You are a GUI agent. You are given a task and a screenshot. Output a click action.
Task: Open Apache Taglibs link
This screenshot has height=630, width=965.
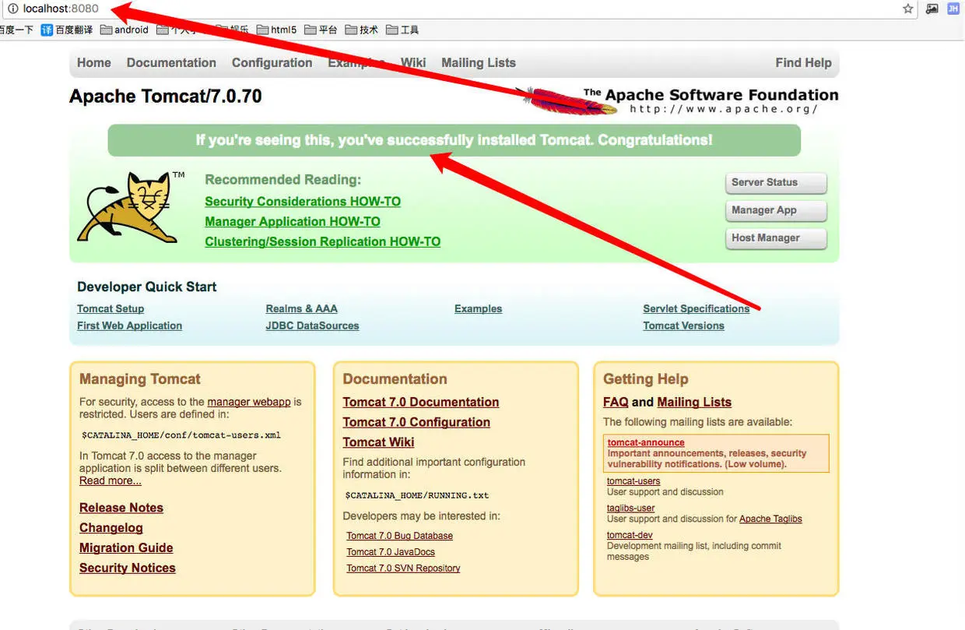pos(770,519)
